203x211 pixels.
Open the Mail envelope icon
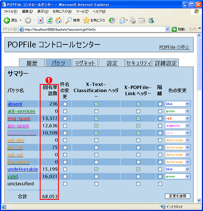(x=122, y=20)
